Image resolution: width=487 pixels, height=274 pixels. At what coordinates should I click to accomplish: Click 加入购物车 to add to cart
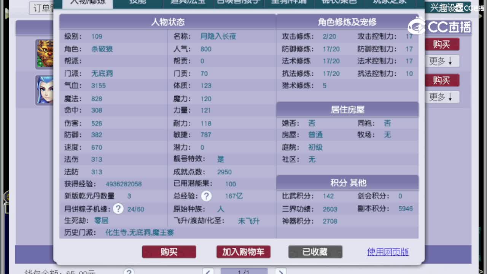243,252
